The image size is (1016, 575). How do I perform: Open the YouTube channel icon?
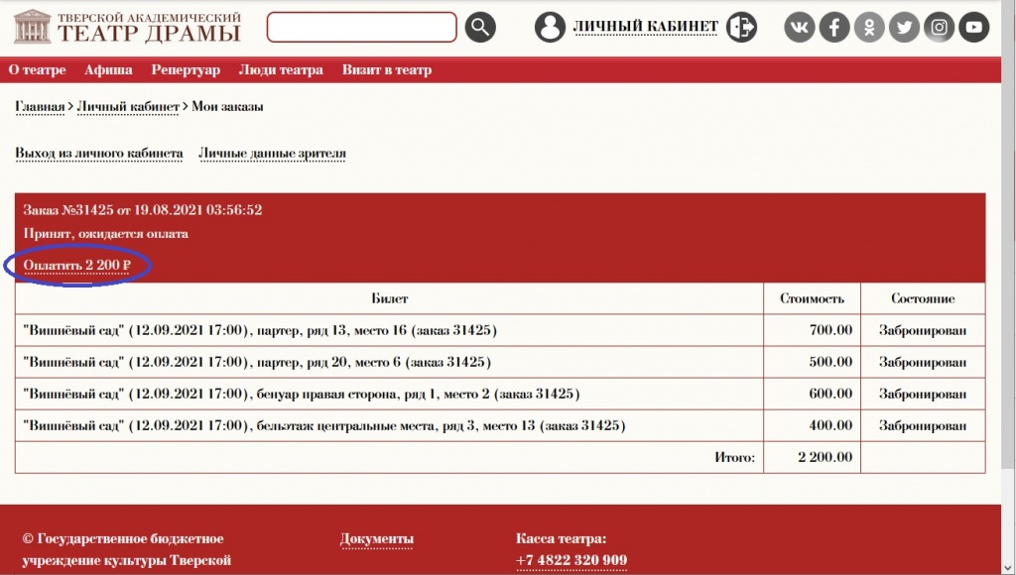point(974,27)
